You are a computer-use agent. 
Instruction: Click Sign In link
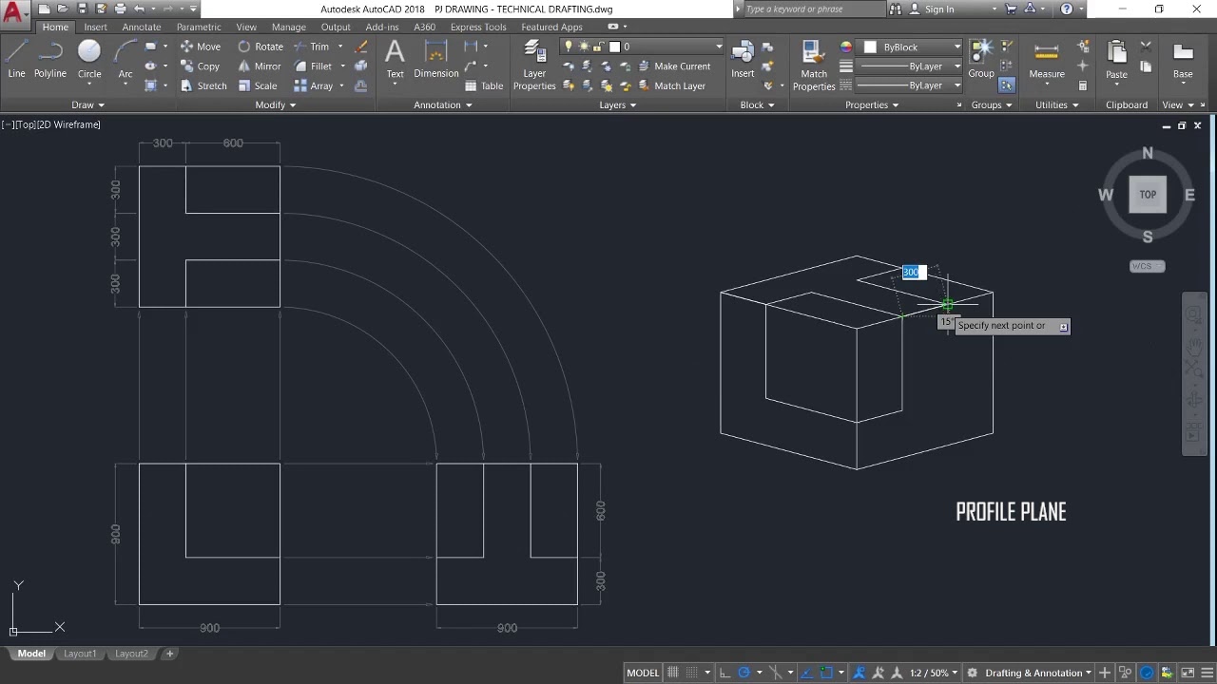[938, 9]
